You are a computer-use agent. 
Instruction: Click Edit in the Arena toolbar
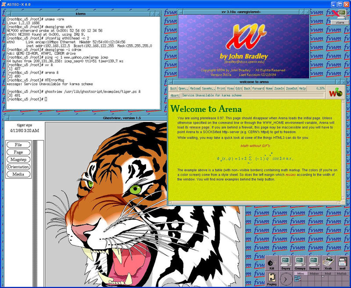239,89
